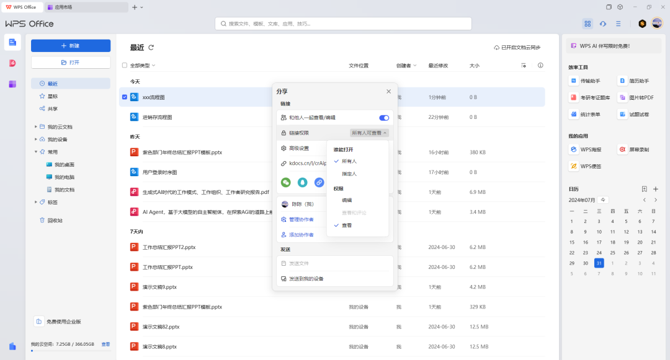Launch 图片转PDF tool
Viewport: 670px width, 360px height.
[636, 98]
